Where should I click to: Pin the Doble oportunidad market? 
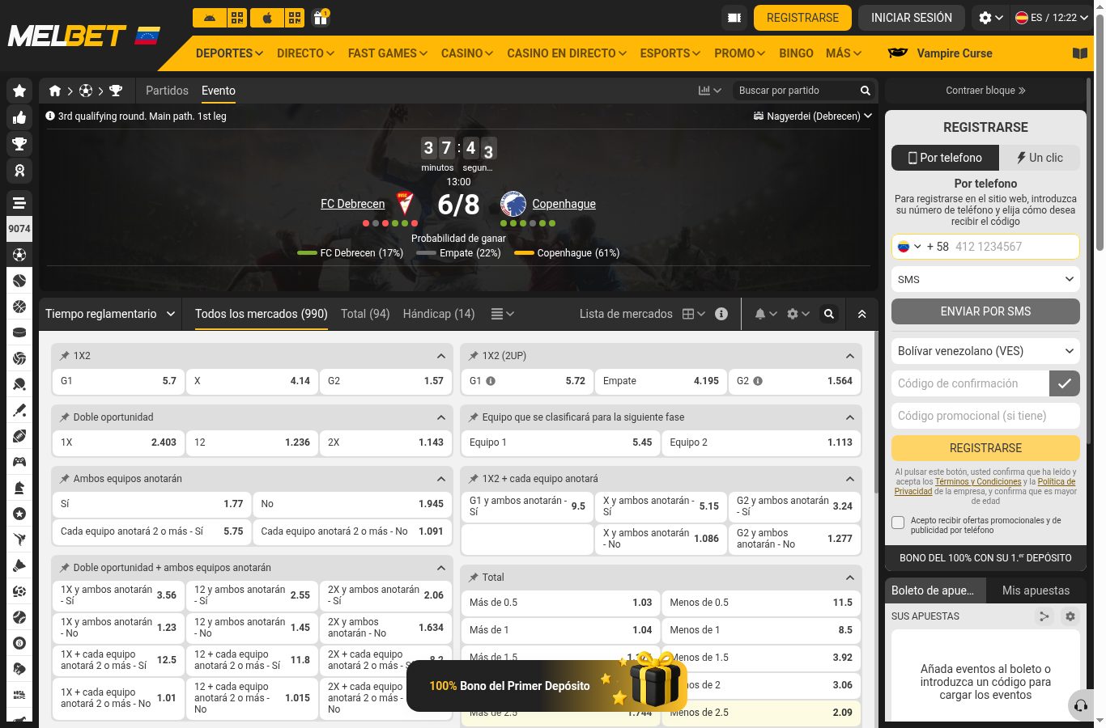click(65, 417)
